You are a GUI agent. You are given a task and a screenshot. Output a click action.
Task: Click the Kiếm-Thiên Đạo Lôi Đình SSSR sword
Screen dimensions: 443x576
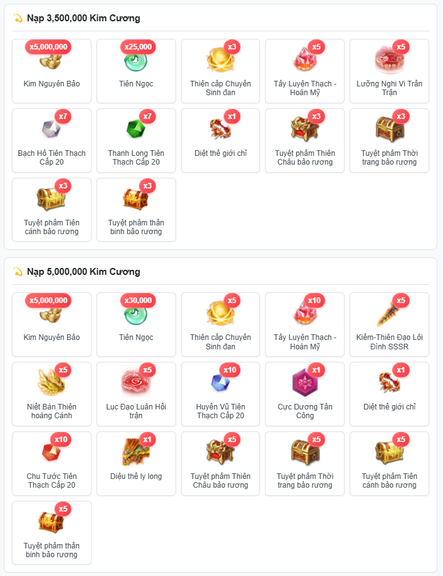point(387,314)
